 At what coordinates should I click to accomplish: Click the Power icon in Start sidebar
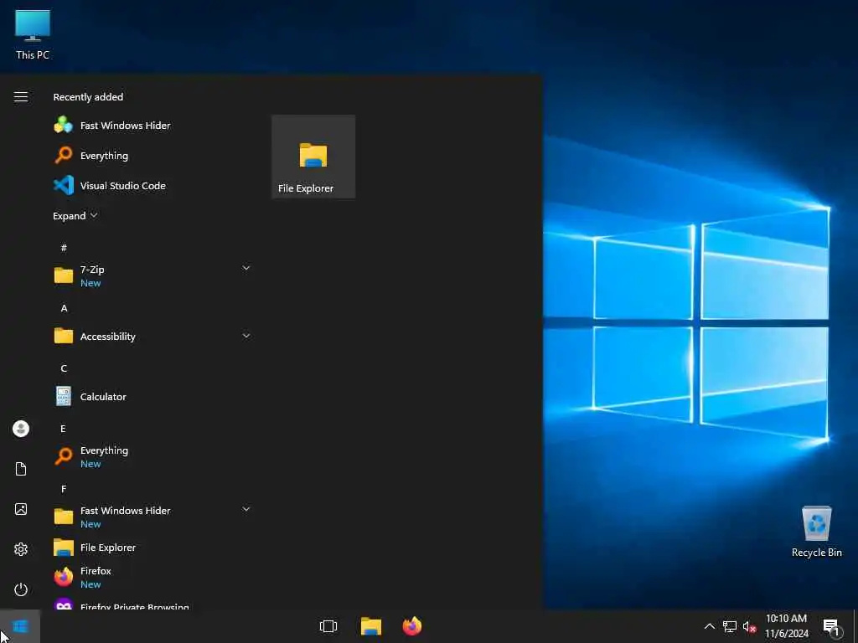(x=21, y=589)
